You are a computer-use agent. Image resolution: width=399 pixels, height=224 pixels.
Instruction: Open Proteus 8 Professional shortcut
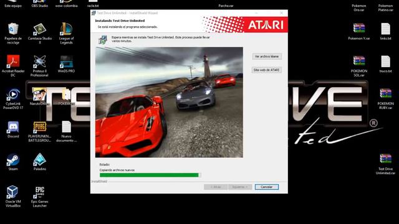coord(40,66)
